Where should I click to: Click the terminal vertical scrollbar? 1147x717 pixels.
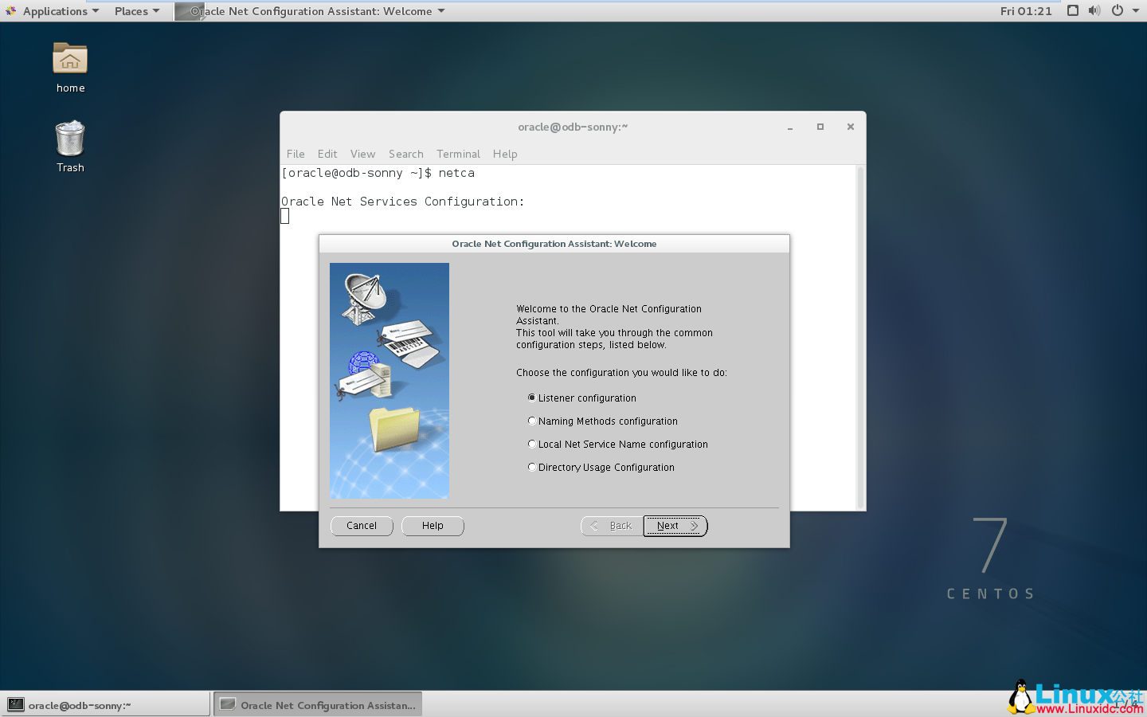[x=860, y=337]
